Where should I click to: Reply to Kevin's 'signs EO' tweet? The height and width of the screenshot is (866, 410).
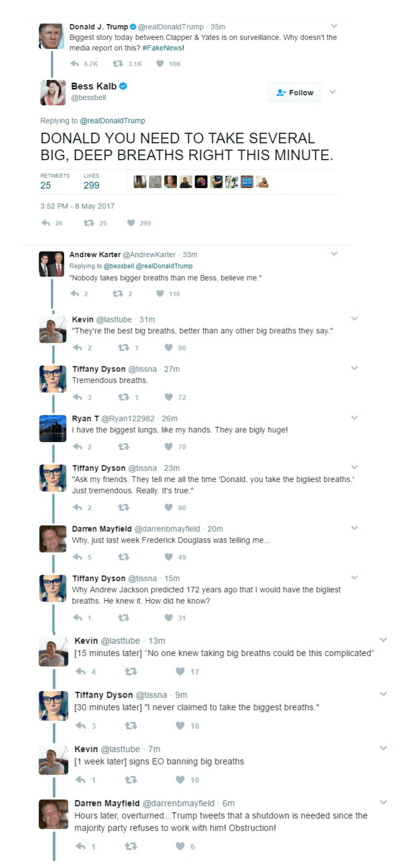(x=80, y=780)
